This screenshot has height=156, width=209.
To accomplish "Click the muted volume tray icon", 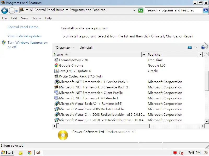I will (181, 153).
